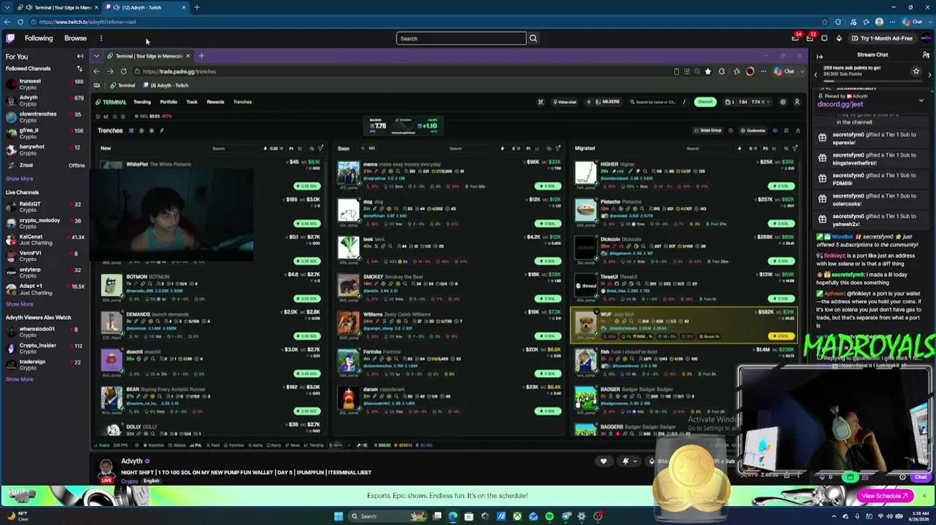Go to next sub goal in chat
936x525 pixels.
coord(929,74)
